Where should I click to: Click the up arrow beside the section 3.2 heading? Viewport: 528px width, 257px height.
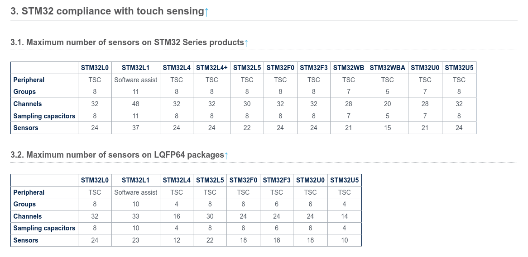click(x=226, y=155)
